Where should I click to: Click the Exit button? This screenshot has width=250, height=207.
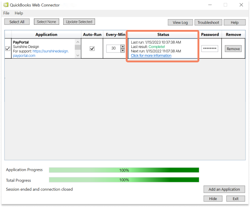point(236,199)
